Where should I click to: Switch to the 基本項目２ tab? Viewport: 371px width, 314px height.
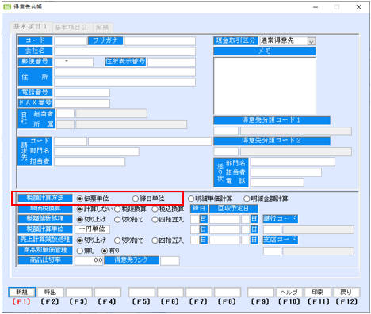pyautogui.click(x=71, y=28)
